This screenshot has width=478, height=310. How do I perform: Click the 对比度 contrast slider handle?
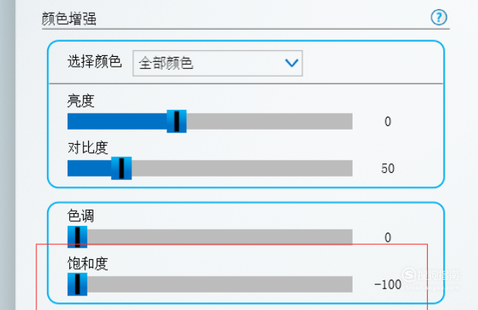coord(122,168)
